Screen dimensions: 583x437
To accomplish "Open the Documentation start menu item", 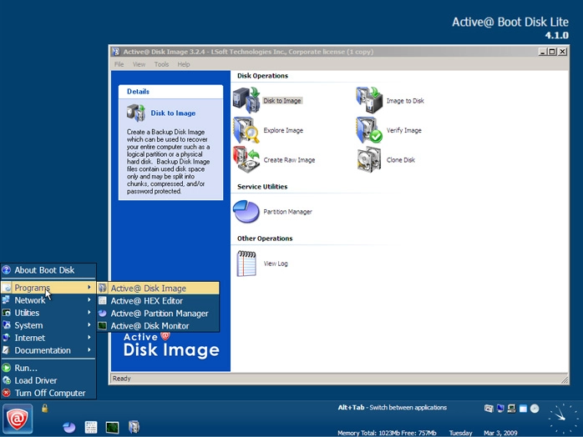I will pyautogui.click(x=48, y=350).
